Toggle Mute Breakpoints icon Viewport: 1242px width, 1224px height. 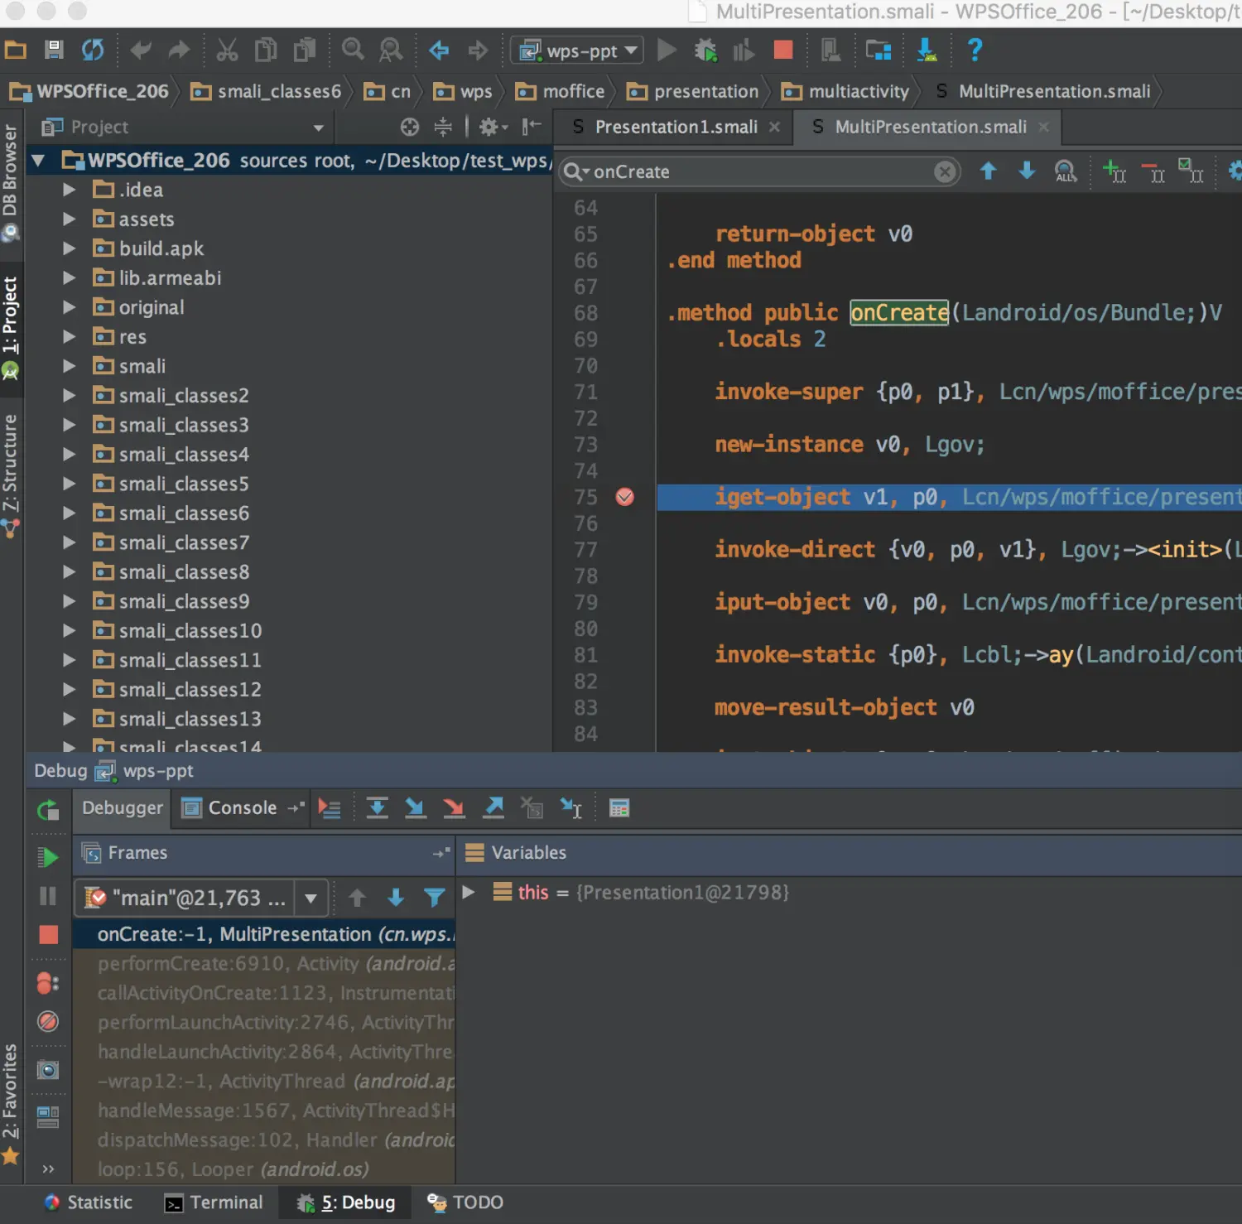48,1021
